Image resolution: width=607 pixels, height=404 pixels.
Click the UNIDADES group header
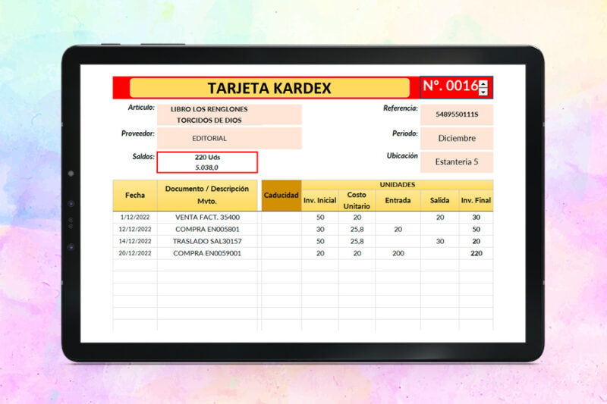[x=397, y=185]
